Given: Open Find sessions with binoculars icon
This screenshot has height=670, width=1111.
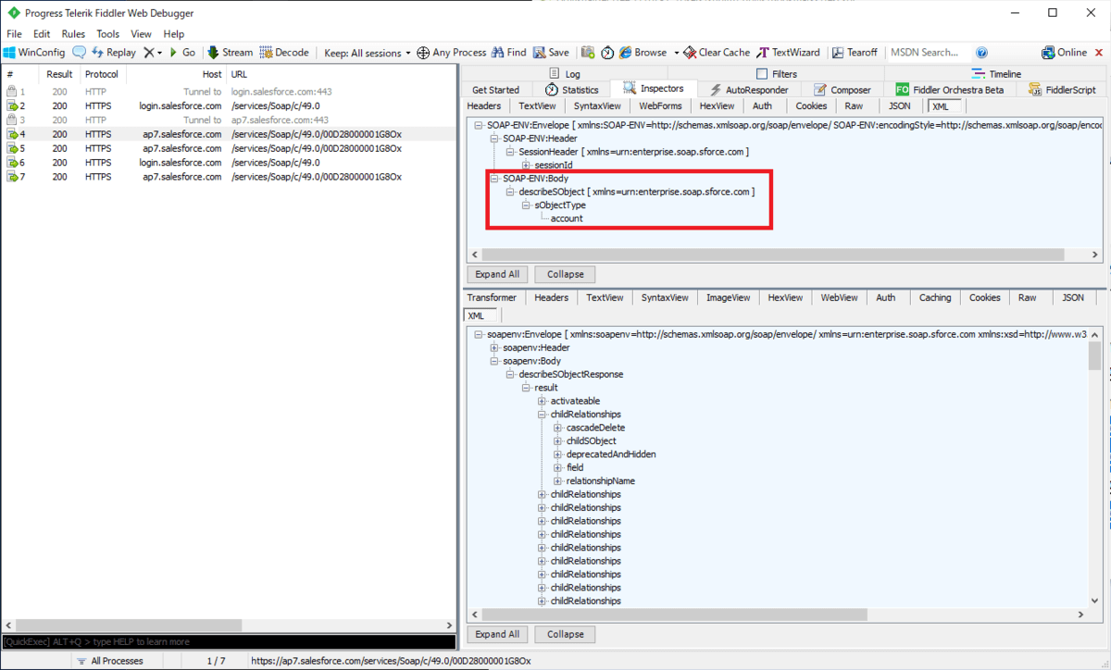Looking at the screenshot, I should (509, 53).
